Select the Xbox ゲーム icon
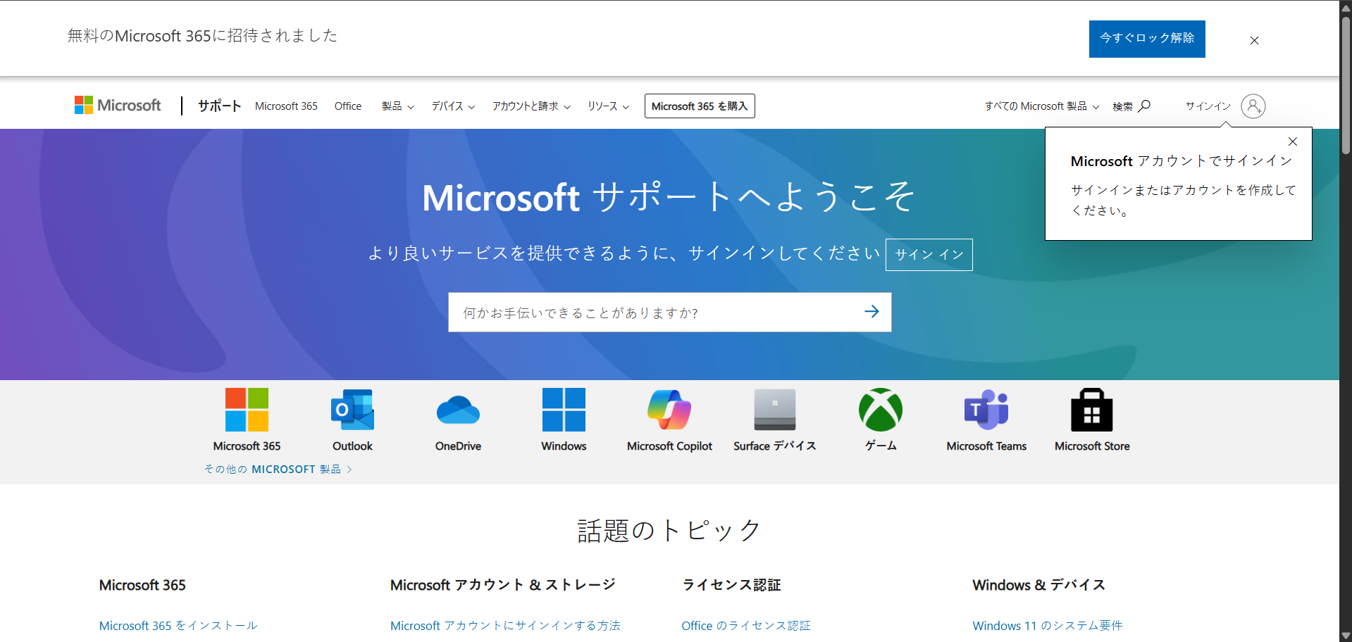 [881, 410]
